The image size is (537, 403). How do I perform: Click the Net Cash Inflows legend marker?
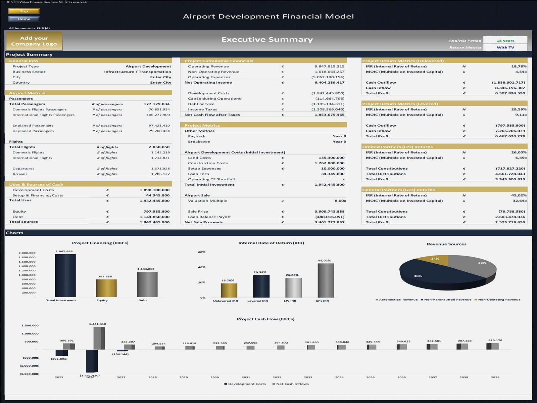(x=274, y=384)
